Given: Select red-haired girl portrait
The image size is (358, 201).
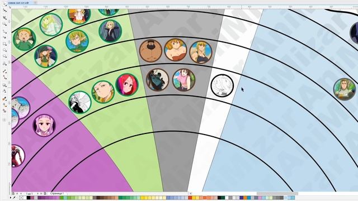Looking at the screenshot, I should coord(127,85).
